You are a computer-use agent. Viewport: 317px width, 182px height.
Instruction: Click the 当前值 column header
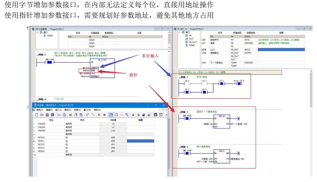click(x=113, y=120)
